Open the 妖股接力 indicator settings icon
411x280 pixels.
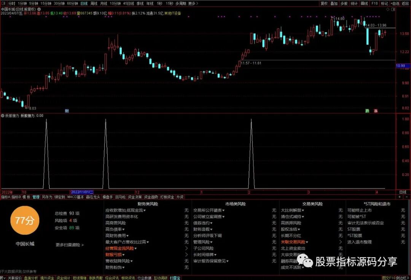click(x=3, y=115)
